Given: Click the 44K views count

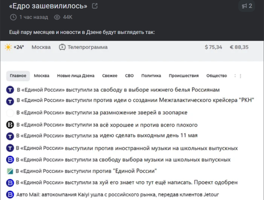Looking at the screenshot, I should click(x=68, y=17).
